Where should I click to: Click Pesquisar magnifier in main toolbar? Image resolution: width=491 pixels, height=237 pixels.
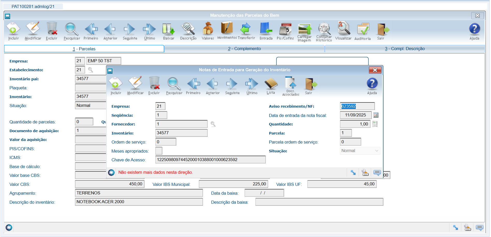point(72,31)
